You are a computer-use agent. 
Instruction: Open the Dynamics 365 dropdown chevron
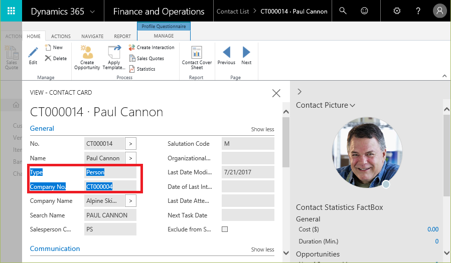click(x=92, y=12)
